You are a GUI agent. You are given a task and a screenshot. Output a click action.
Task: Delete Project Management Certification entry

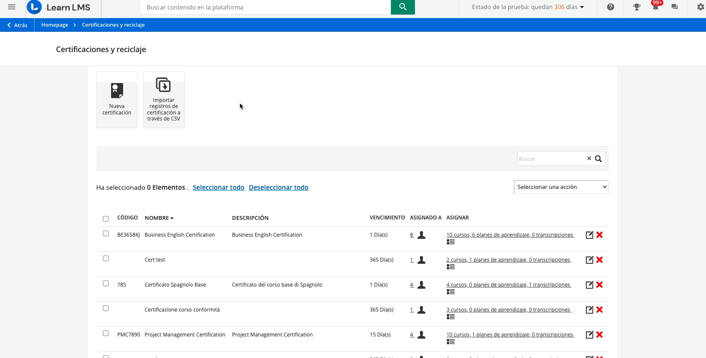point(599,334)
